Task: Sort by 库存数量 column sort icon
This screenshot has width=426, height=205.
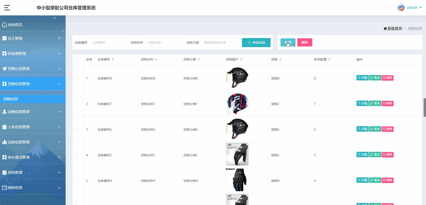Action: click(329, 59)
